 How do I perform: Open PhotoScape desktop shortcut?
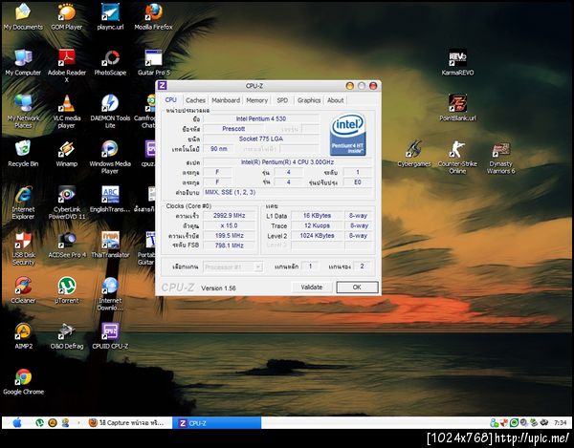point(110,62)
